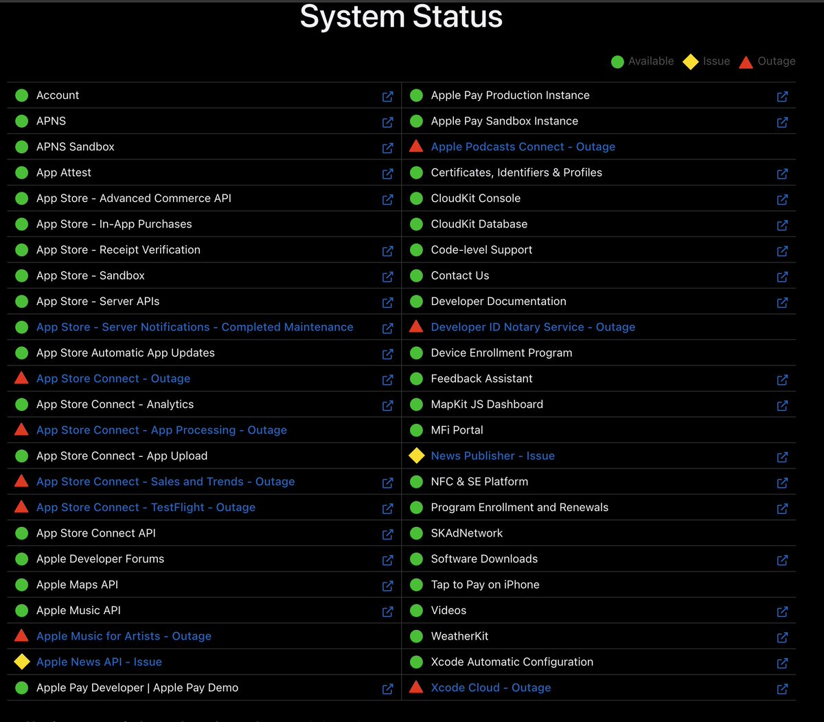Click external link icon for App Store Automatic App Updates
The width and height of the screenshot is (824, 722).
click(387, 354)
